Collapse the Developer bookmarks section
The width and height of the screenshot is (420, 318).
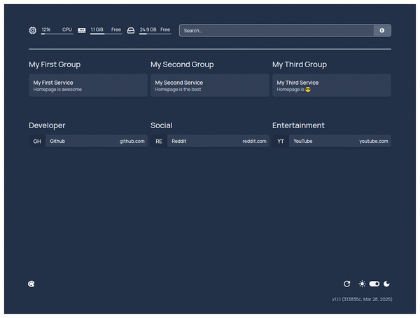click(x=47, y=125)
